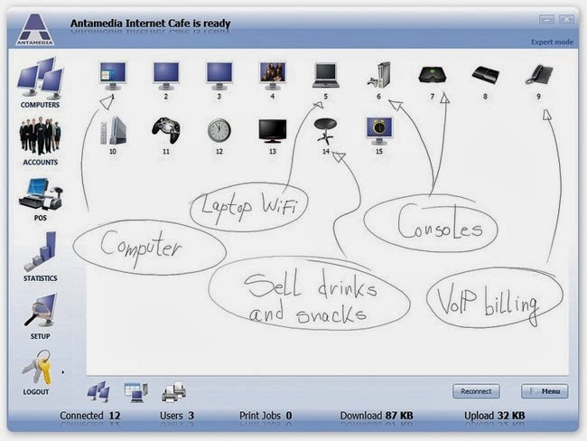Click the Reconnect button

coord(476,391)
